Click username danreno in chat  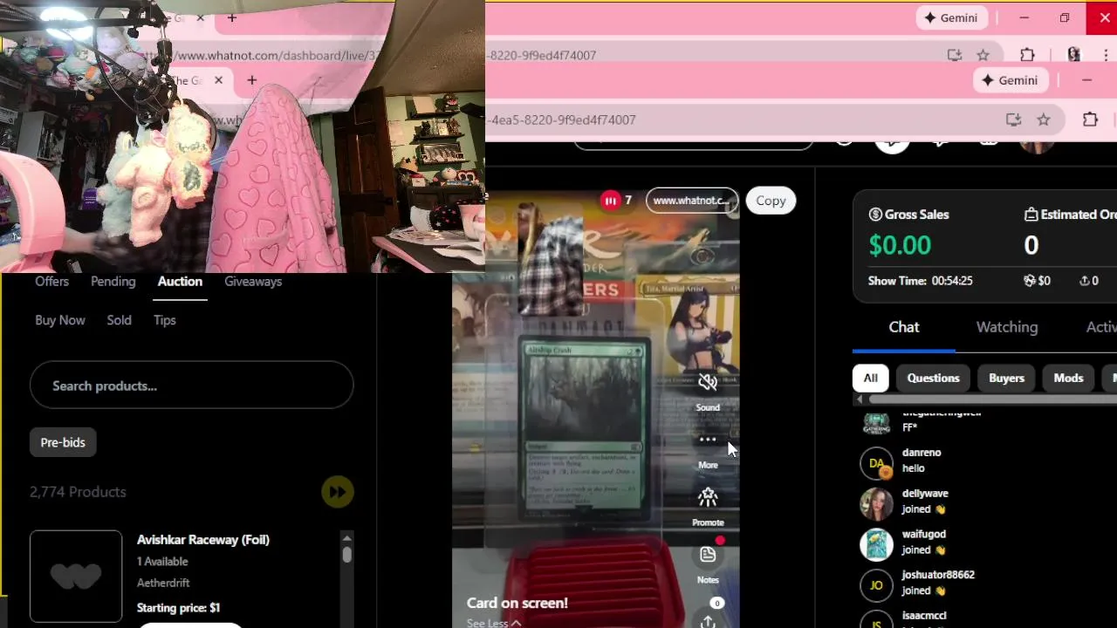pyautogui.click(x=922, y=453)
